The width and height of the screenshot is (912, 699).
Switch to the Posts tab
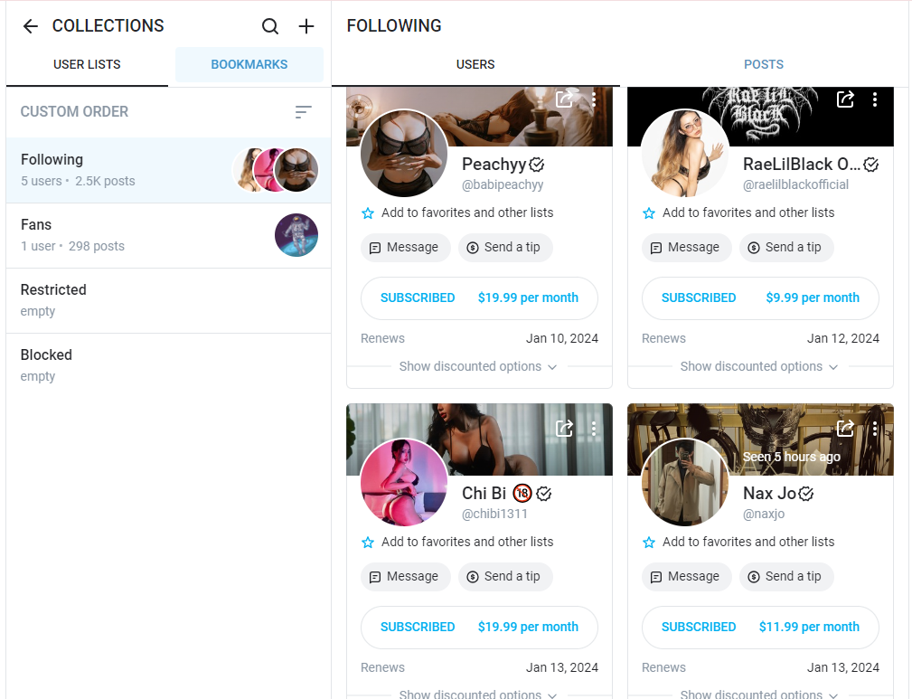tap(763, 65)
